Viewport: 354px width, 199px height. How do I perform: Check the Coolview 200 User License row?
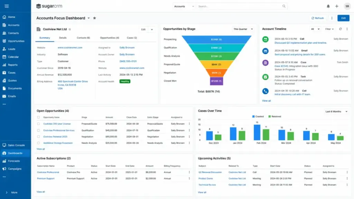click(38, 124)
